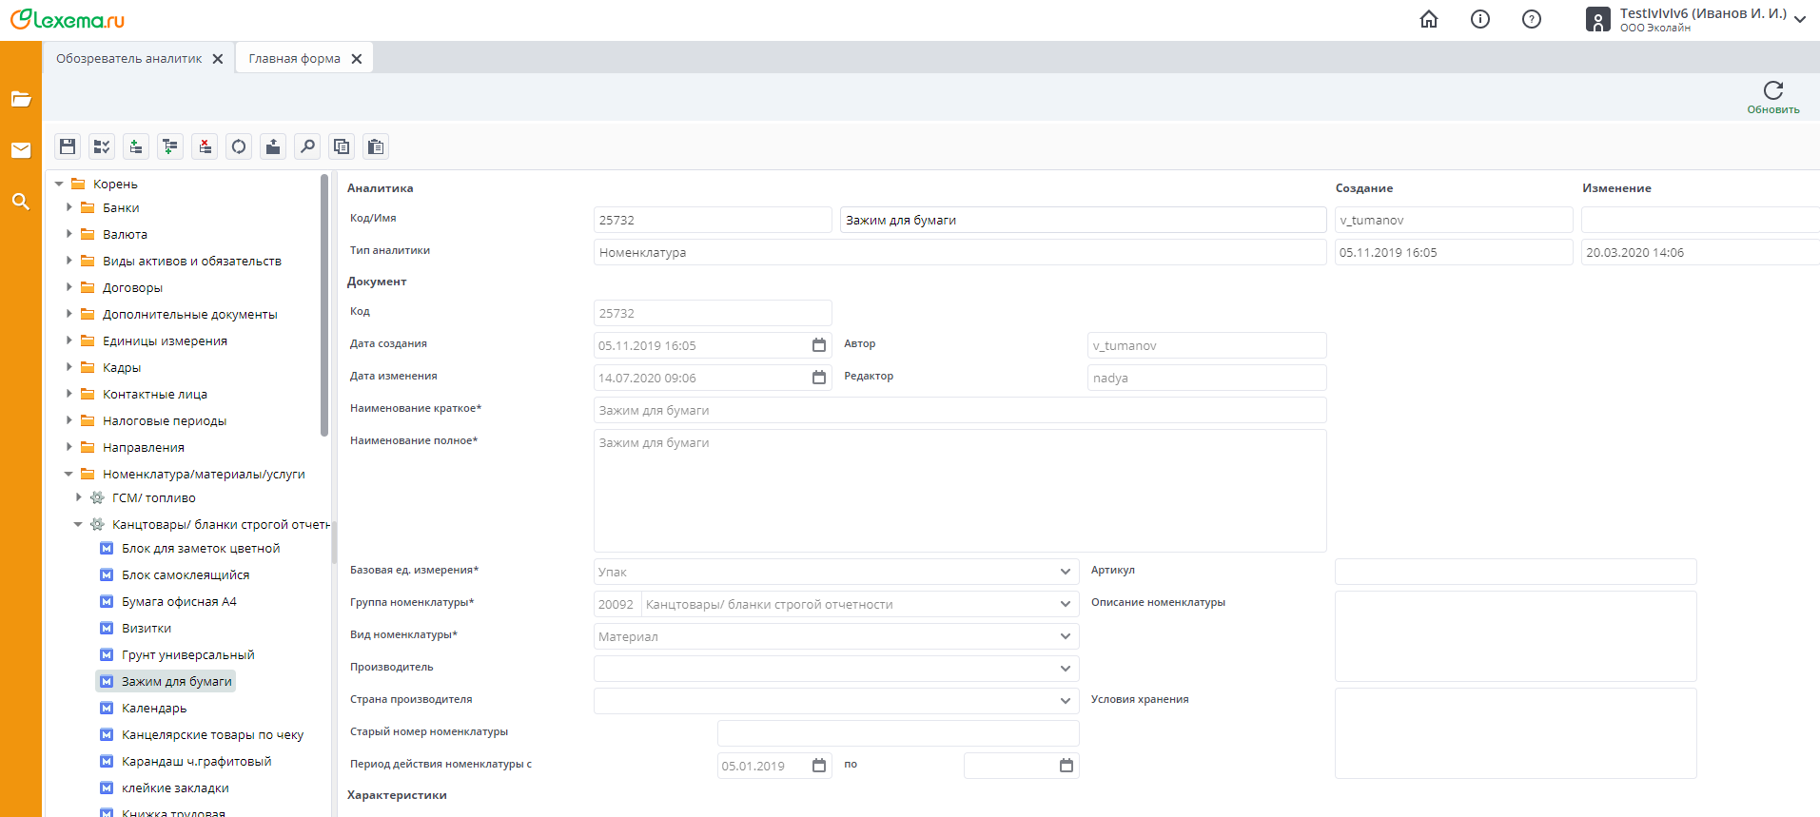
Task: Click the Обновить button
Action: (x=1772, y=97)
